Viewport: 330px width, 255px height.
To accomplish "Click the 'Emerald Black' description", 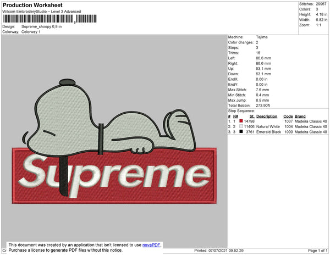I will pos(268,132).
